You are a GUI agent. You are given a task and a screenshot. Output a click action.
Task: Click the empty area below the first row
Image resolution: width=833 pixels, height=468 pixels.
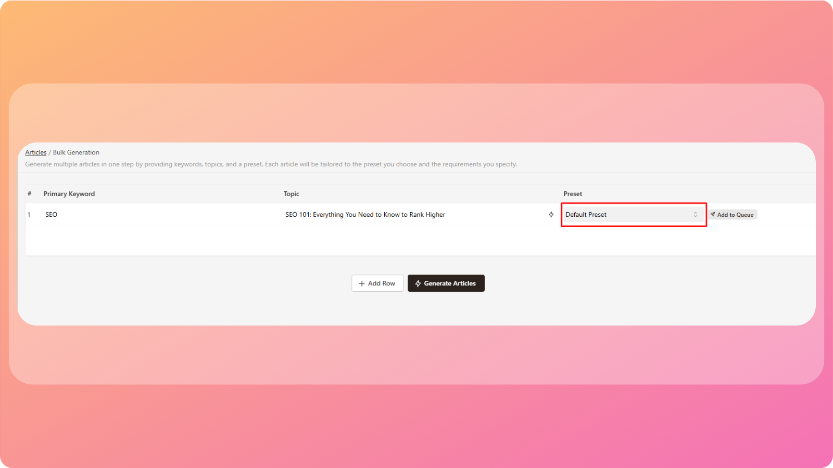(416, 241)
